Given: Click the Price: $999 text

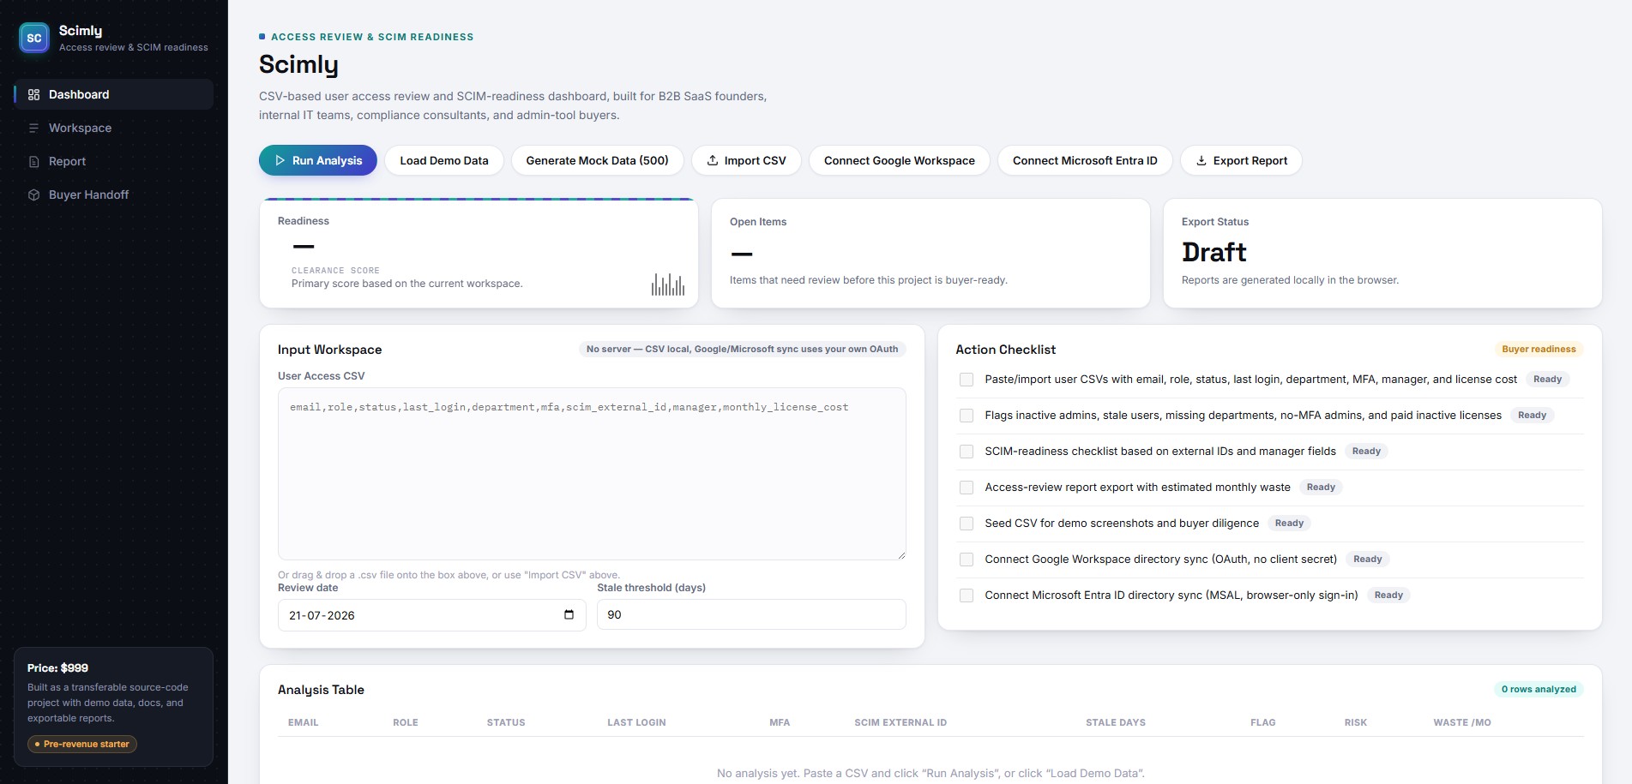Looking at the screenshot, I should coord(57,667).
